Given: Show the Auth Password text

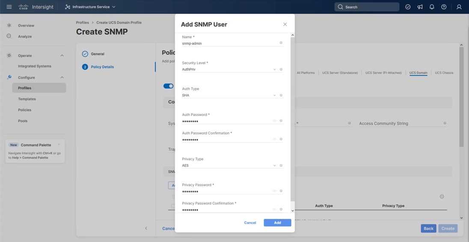Looking at the screenshot, I should click(274, 121).
